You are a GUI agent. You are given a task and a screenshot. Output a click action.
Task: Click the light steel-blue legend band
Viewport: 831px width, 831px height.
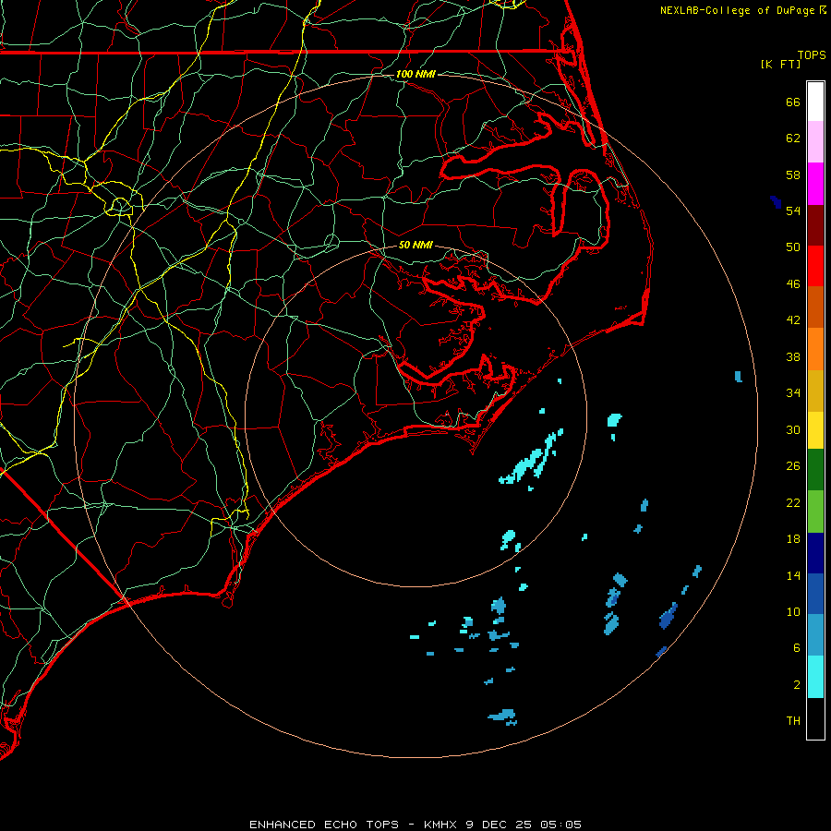click(x=815, y=635)
